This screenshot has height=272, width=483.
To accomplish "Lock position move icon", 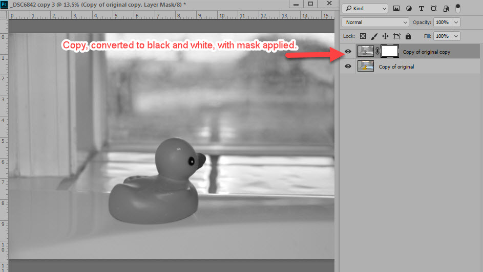I will pyautogui.click(x=385, y=36).
